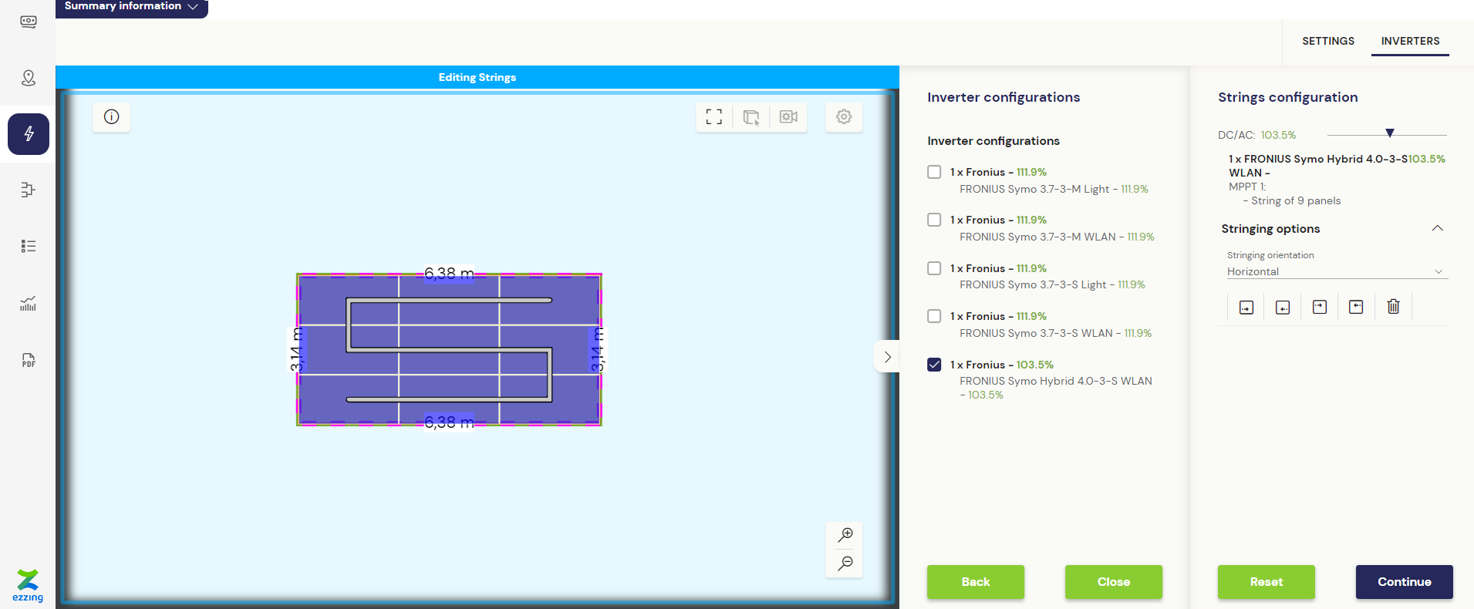
Task: Activate the 3D cube selection tool
Action: (751, 117)
